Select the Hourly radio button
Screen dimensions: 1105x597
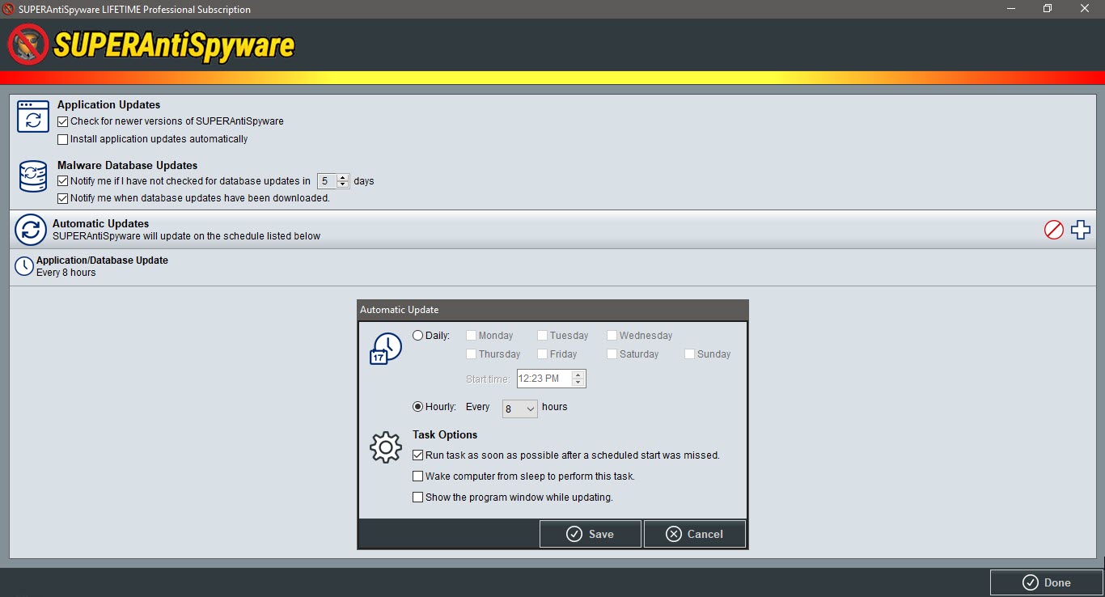pyautogui.click(x=418, y=407)
